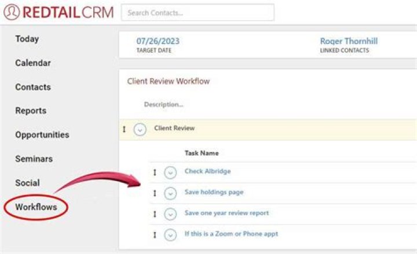Viewport: 417px width, 254px height.
Task: Click the Client Review step name
Action: point(174,128)
